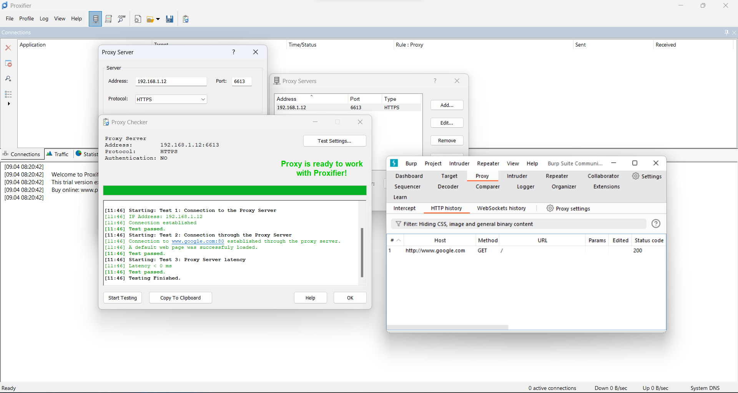Image resolution: width=738 pixels, height=393 pixels.
Task: Click the Burp Suite logo icon
Action: click(394, 163)
